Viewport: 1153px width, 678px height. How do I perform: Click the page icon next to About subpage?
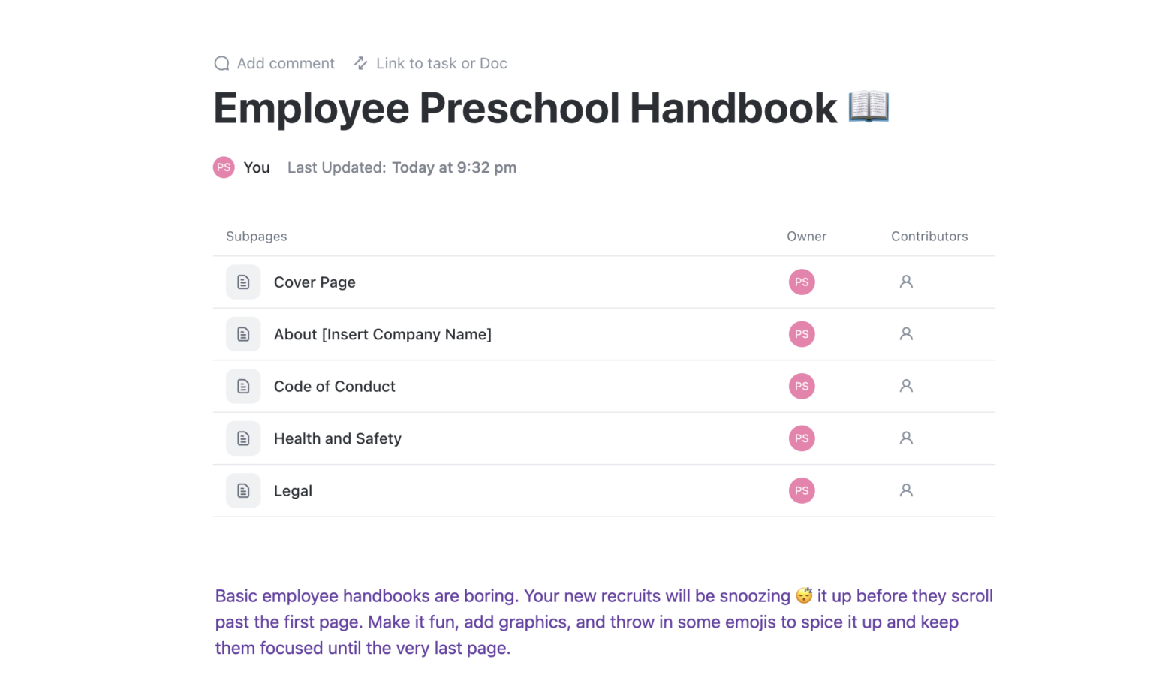[x=243, y=334]
